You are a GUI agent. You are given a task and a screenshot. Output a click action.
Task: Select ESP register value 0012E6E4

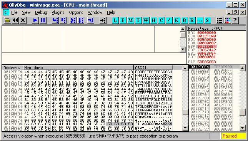click(x=206, y=46)
